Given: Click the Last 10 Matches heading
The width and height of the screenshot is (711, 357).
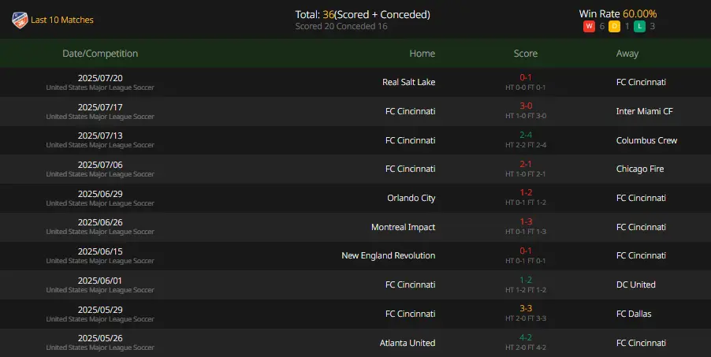Looking at the screenshot, I should coord(62,20).
